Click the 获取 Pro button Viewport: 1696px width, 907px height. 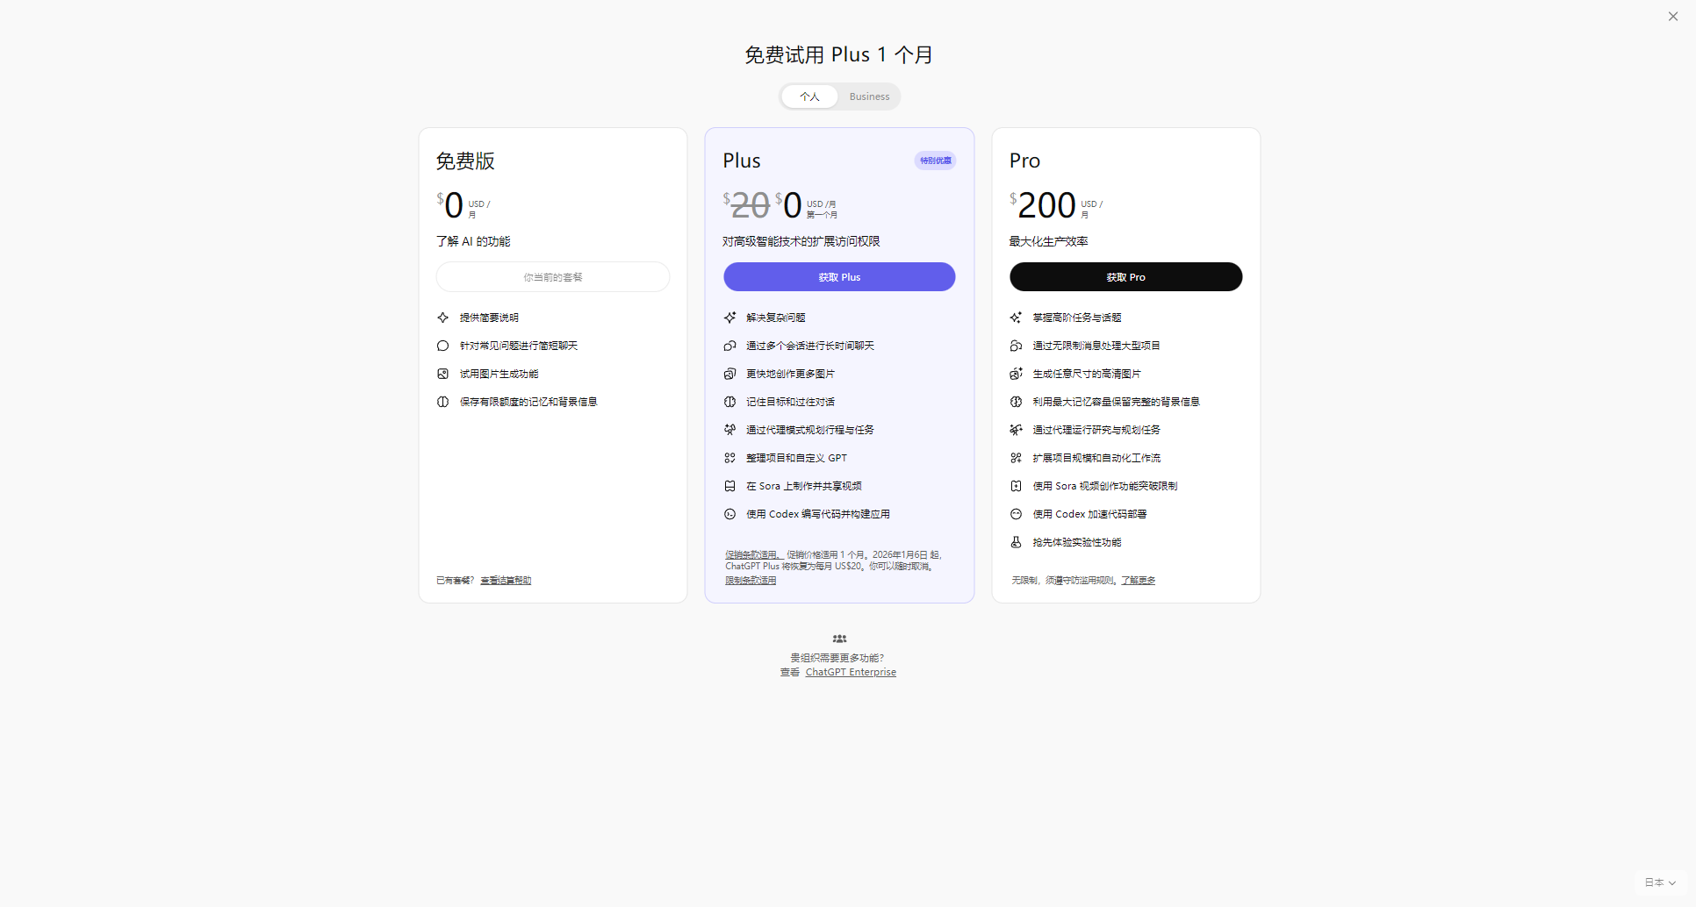(1125, 276)
